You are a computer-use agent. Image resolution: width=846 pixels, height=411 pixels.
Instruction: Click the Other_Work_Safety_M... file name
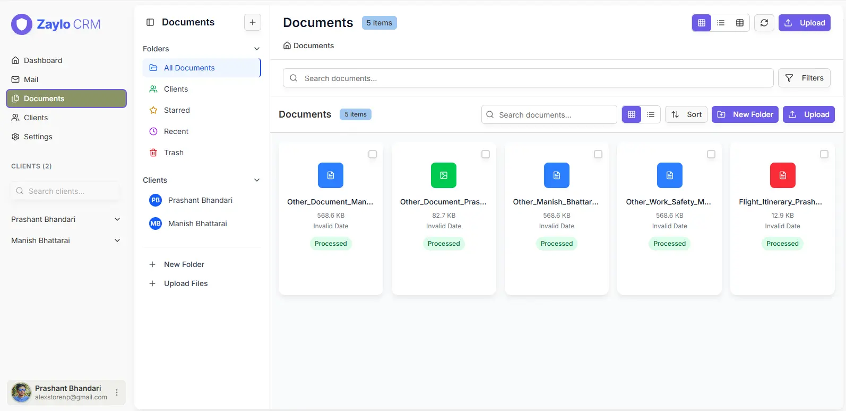point(669,202)
